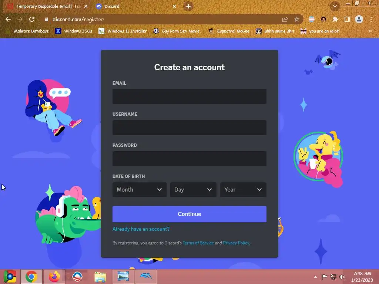Open the Windows 11 Installer bookmark

tap(123, 31)
